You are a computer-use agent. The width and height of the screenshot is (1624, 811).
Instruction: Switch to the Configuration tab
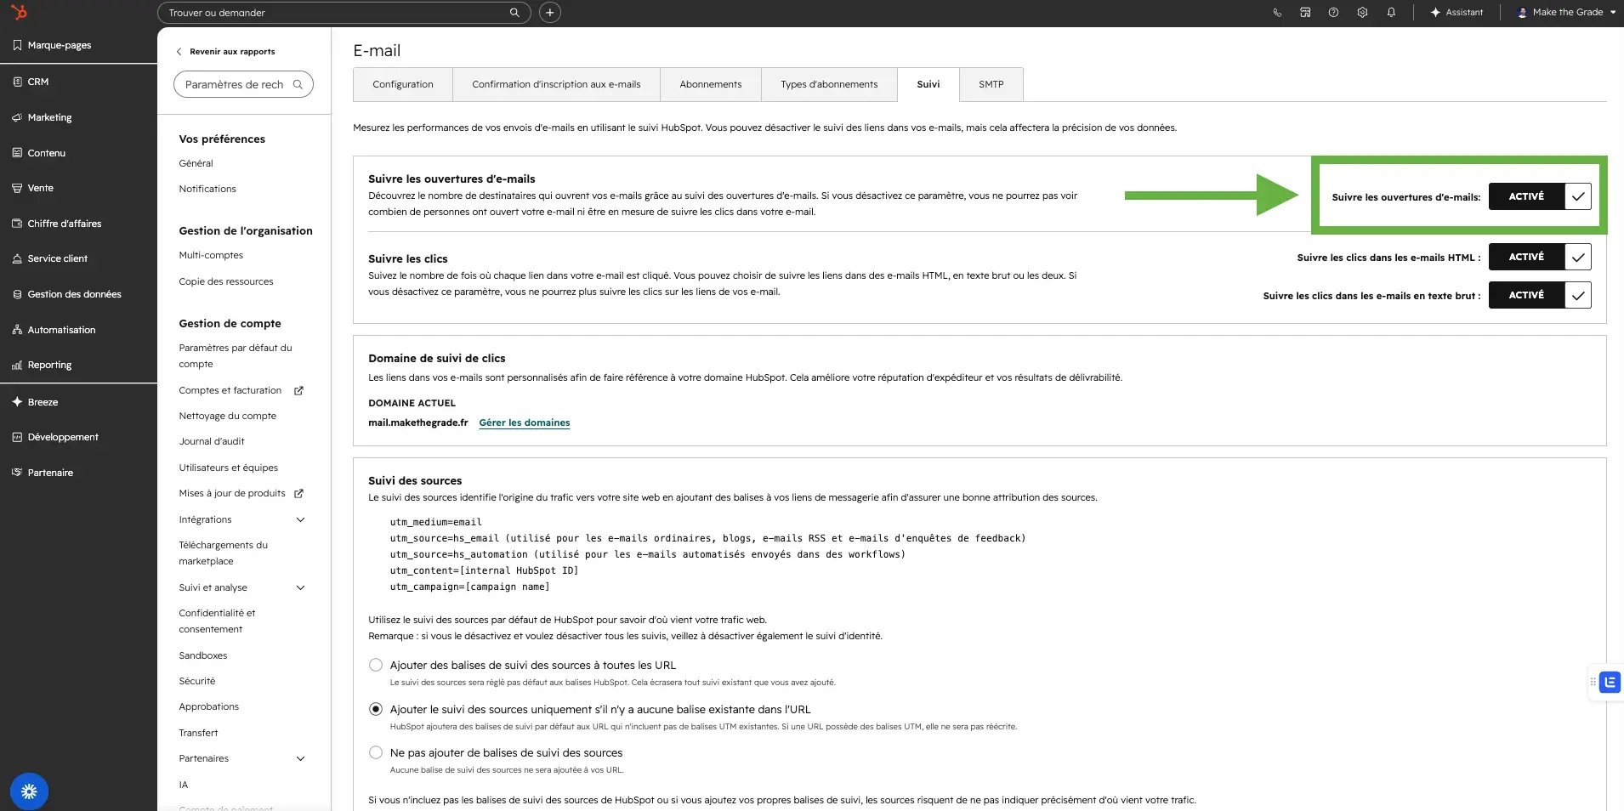click(403, 84)
